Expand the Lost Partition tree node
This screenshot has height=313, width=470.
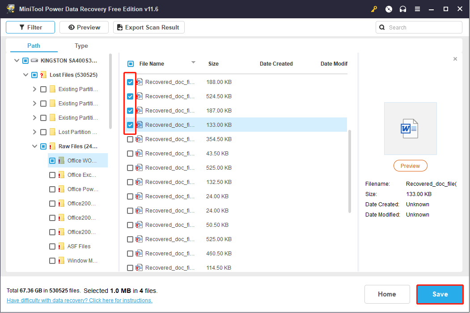coord(35,132)
